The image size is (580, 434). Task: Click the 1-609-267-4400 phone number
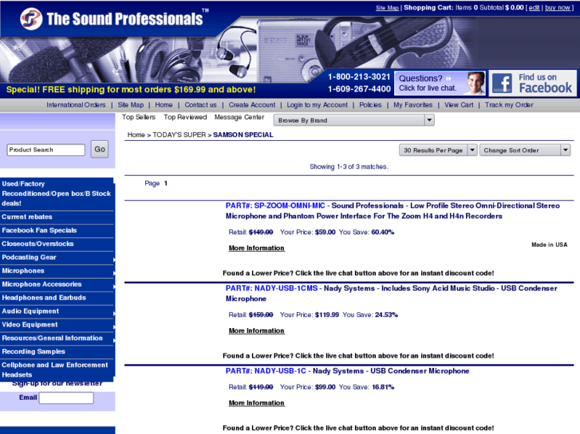[x=359, y=89]
